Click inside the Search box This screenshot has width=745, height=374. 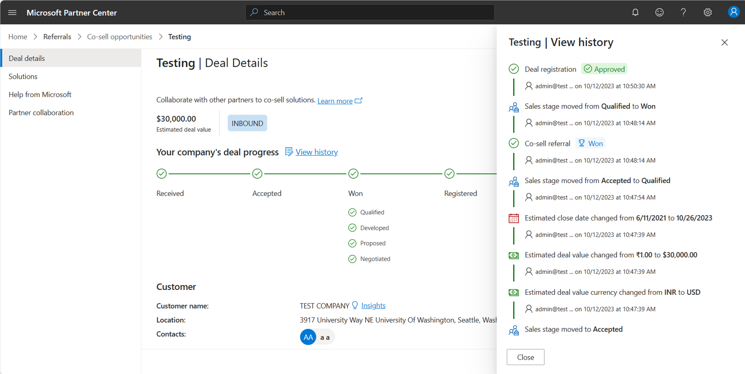(370, 13)
